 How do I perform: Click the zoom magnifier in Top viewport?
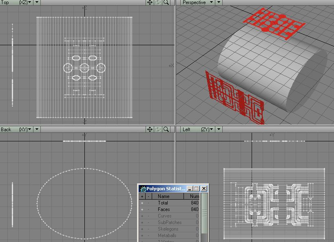click(x=166, y=2)
